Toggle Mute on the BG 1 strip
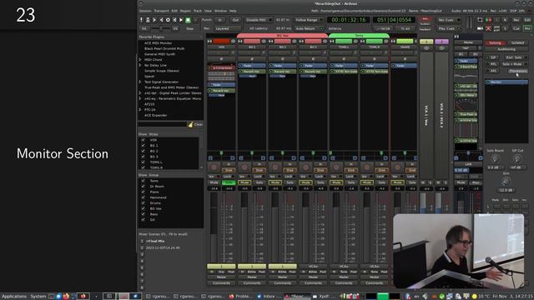The width and height of the screenshot is (534, 300). point(244,182)
